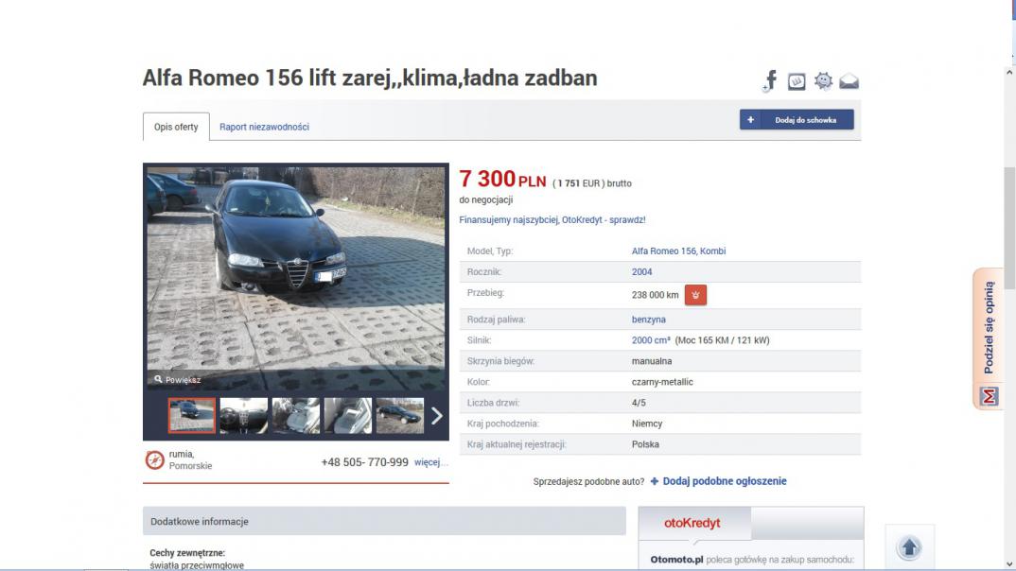Screen dimensions: 1016x571
Task: Click the page vertical scrollbar thumb
Action: coord(1009,228)
